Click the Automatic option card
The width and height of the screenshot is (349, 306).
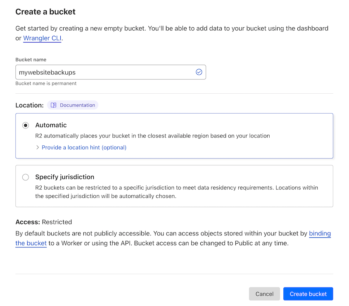[x=174, y=136]
